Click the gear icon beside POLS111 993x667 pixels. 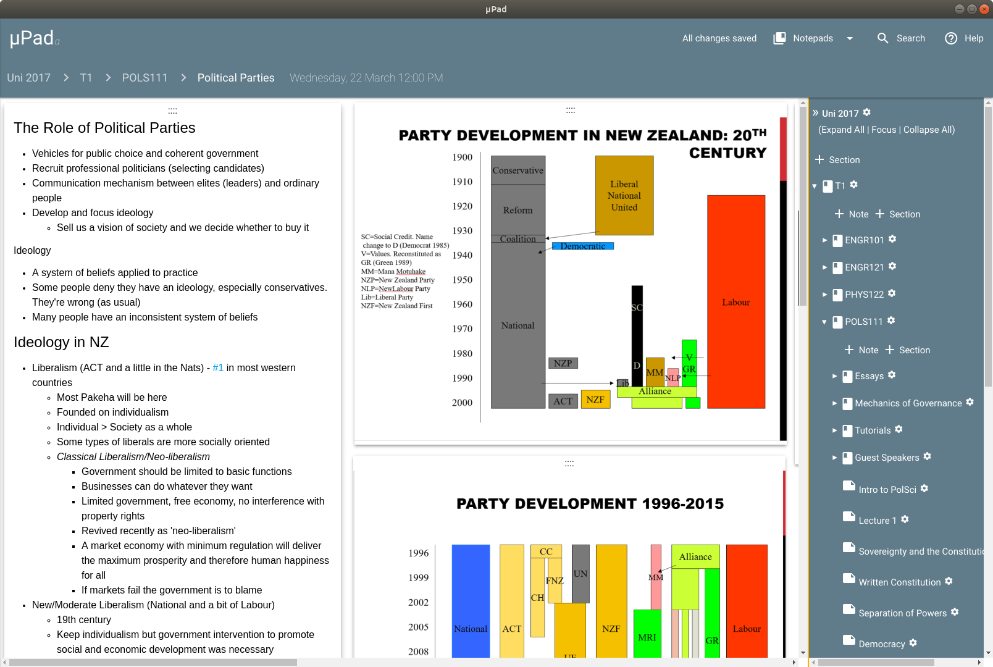coord(891,321)
